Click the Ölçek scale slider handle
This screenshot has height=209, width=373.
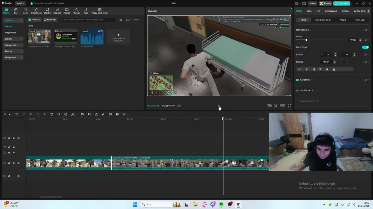pos(306,40)
